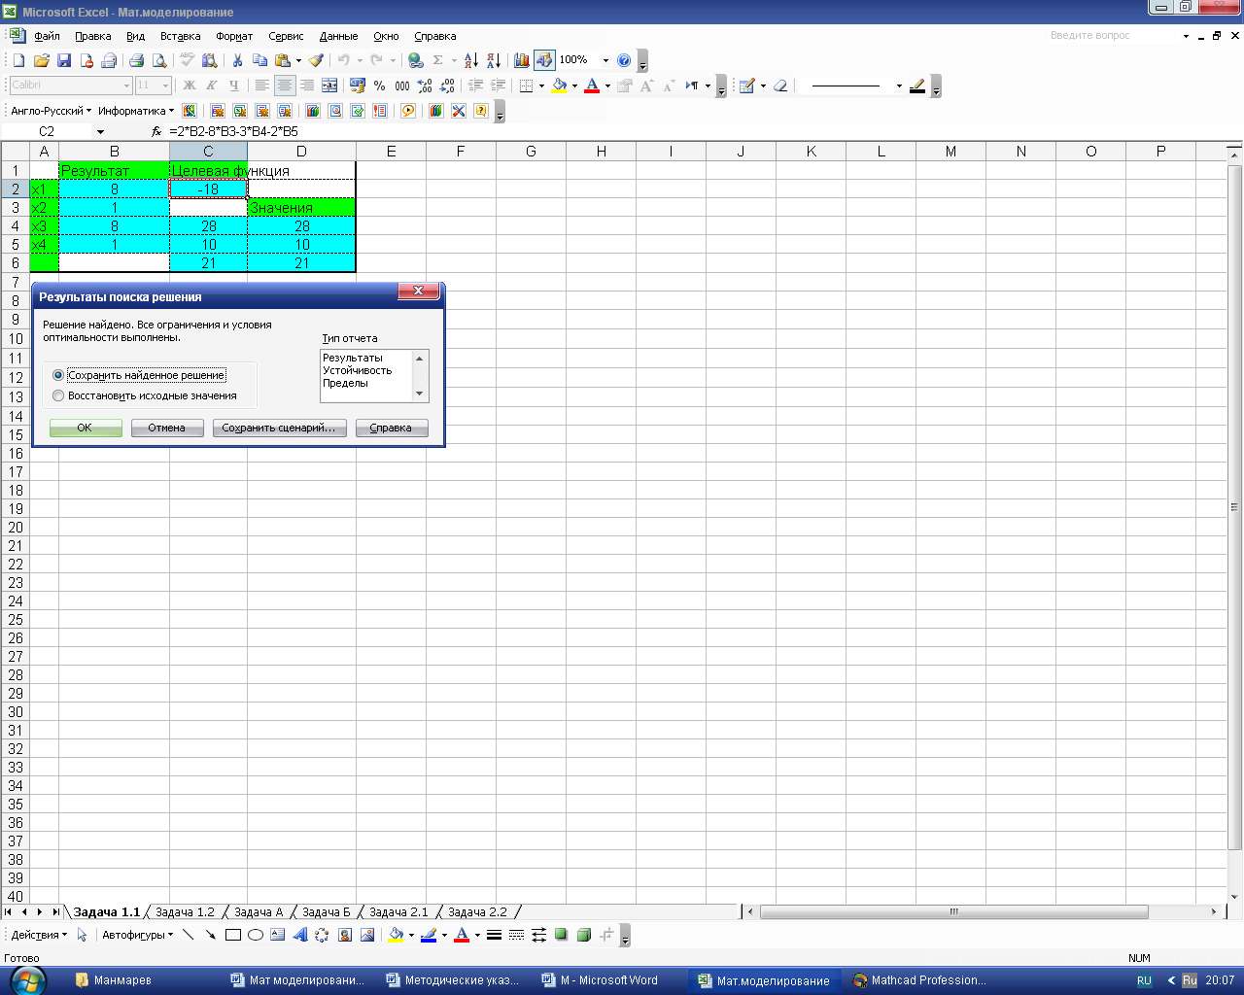Expand the font name Calibri dropdown
The image size is (1244, 995).
point(126,86)
